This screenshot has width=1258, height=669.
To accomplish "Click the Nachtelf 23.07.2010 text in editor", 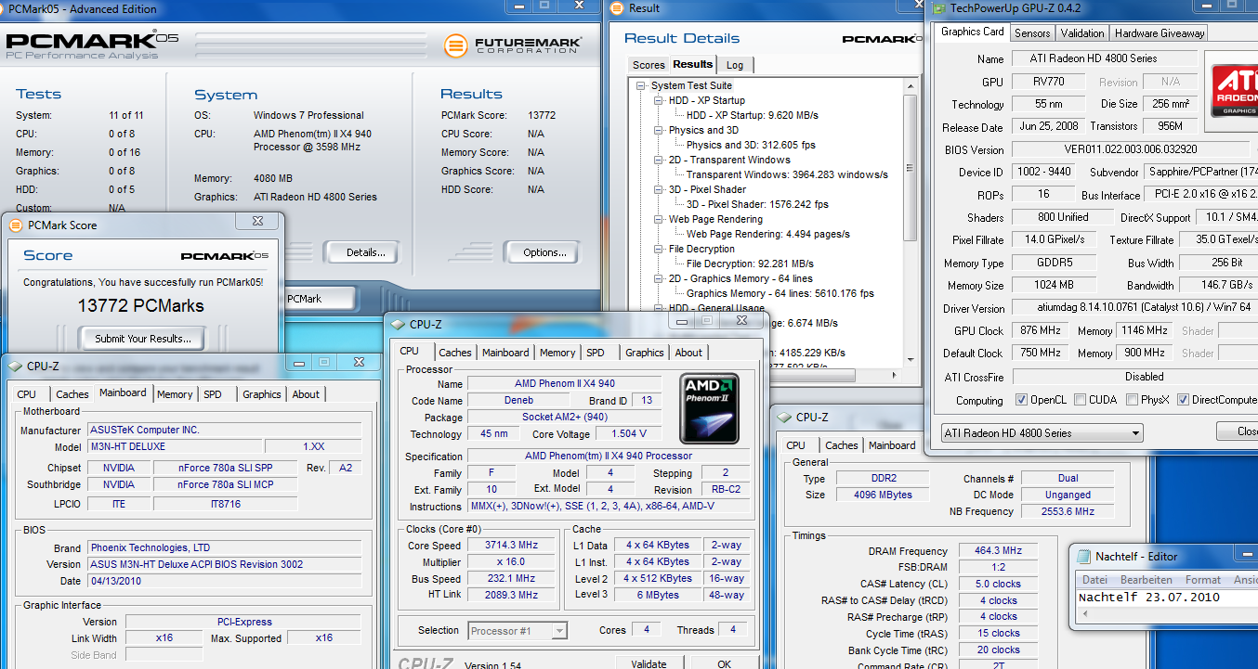I will pyautogui.click(x=1148, y=598).
